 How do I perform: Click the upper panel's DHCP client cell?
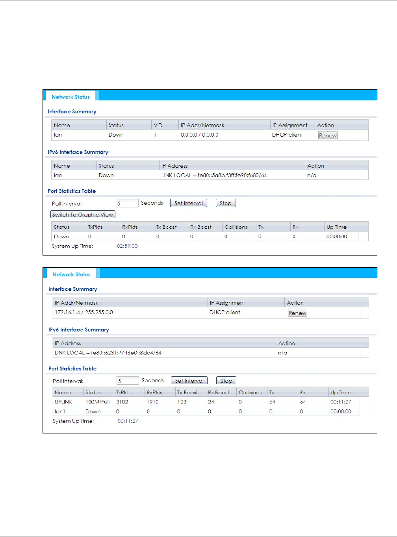point(288,135)
